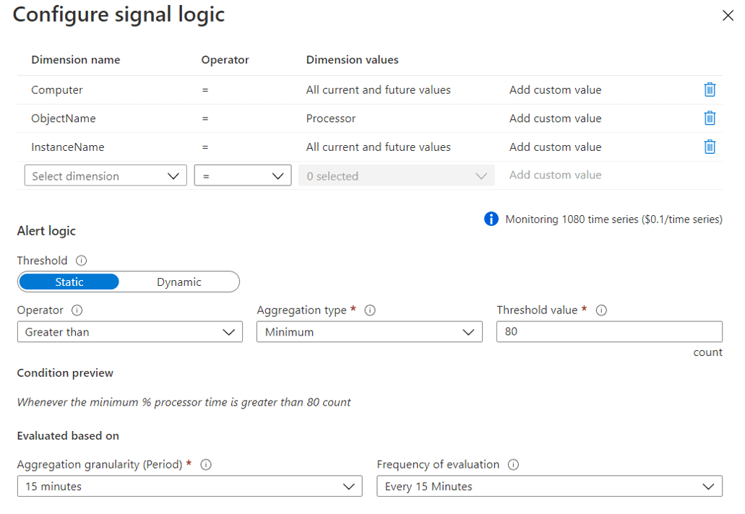
Task: Open the Select dimension dropdown
Action: point(105,175)
